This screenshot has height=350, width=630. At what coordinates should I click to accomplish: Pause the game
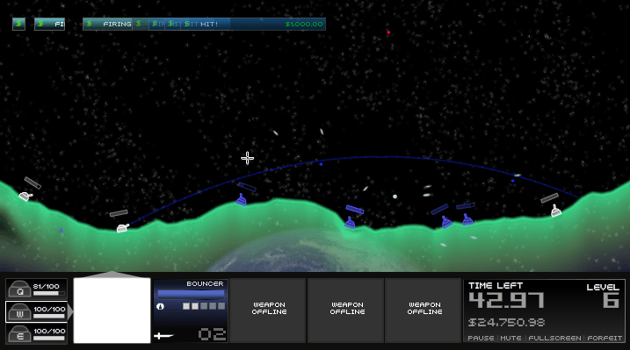point(481,338)
